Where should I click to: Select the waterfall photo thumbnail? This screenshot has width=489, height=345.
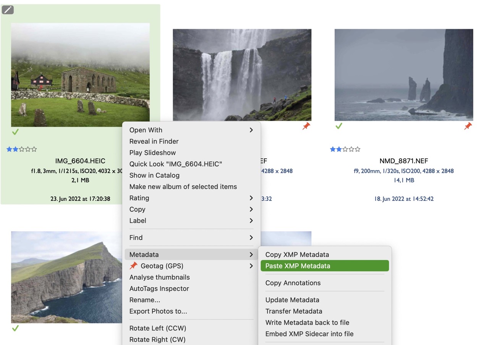click(242, 75)
